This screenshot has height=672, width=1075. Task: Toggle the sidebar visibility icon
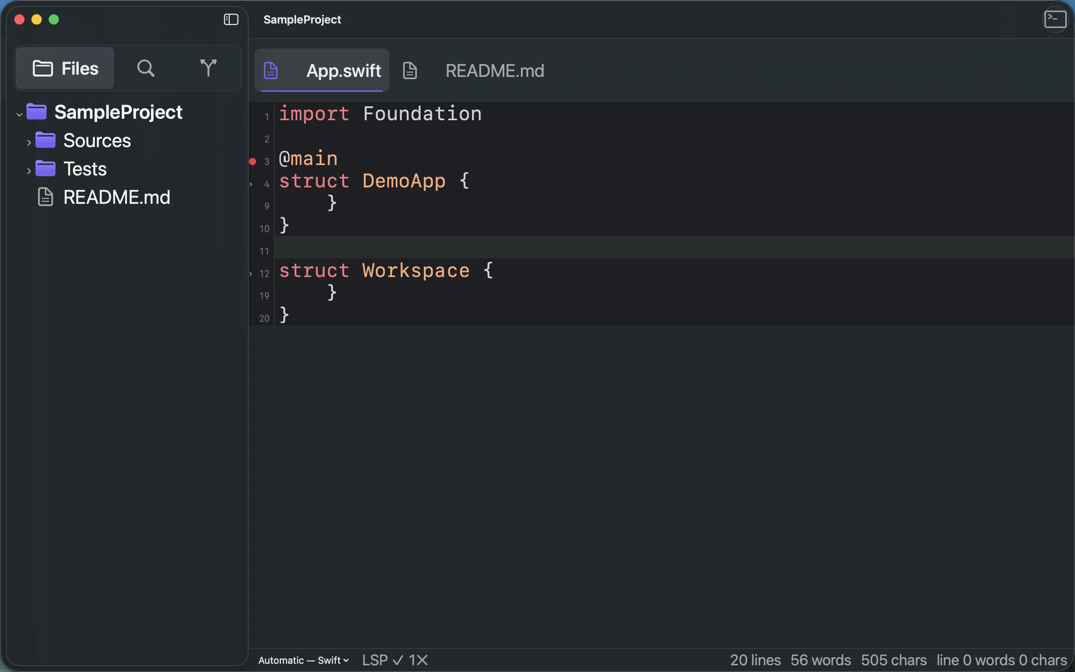[x=231, y=19]
